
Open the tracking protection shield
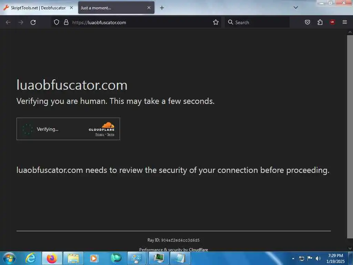coord(57,22)
